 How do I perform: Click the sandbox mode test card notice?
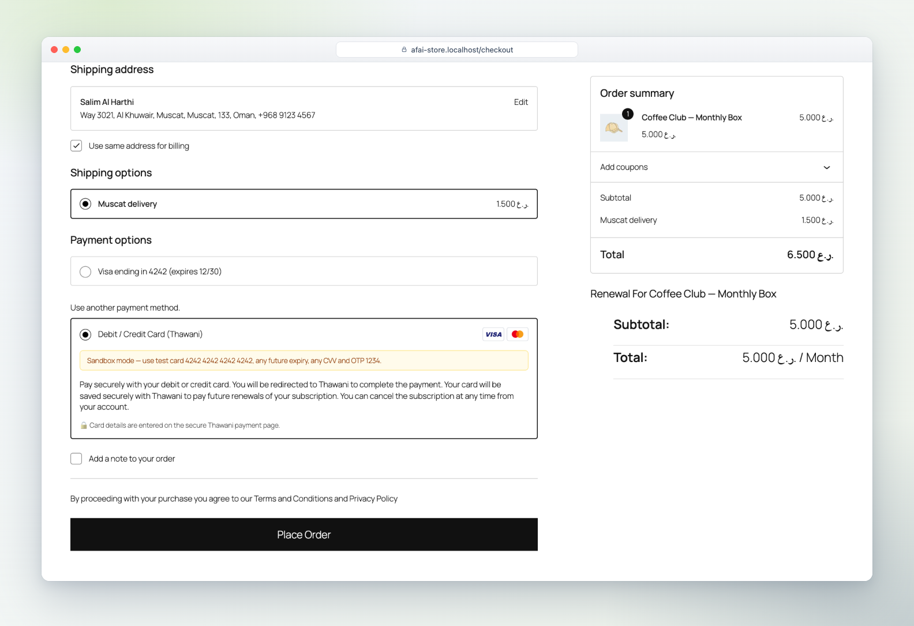click(304, 360)
